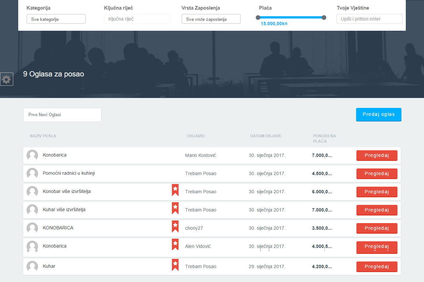Click featured star ribbon in 29. siječnja row
This screenshot has width=424, height=282.
click(x=175, y=265)
